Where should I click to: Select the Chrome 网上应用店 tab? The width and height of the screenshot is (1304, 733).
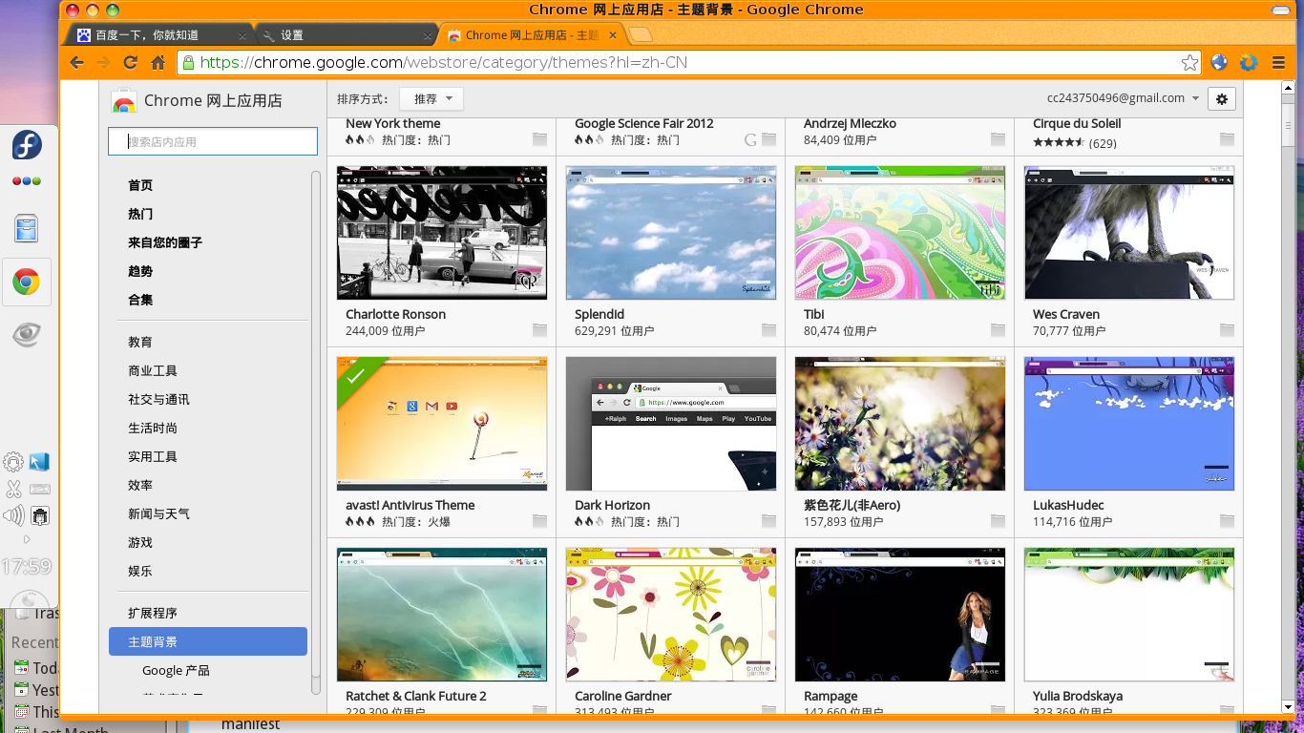pos(532,35)
